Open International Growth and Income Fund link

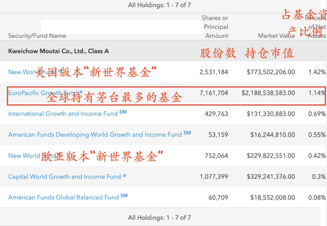coord(67,113)
